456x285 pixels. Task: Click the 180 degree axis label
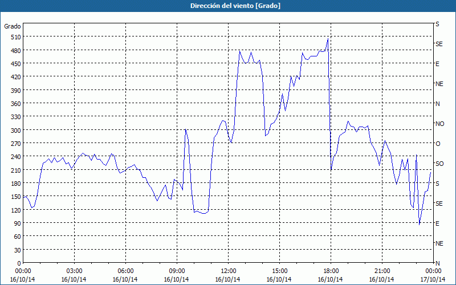(16, 184)
